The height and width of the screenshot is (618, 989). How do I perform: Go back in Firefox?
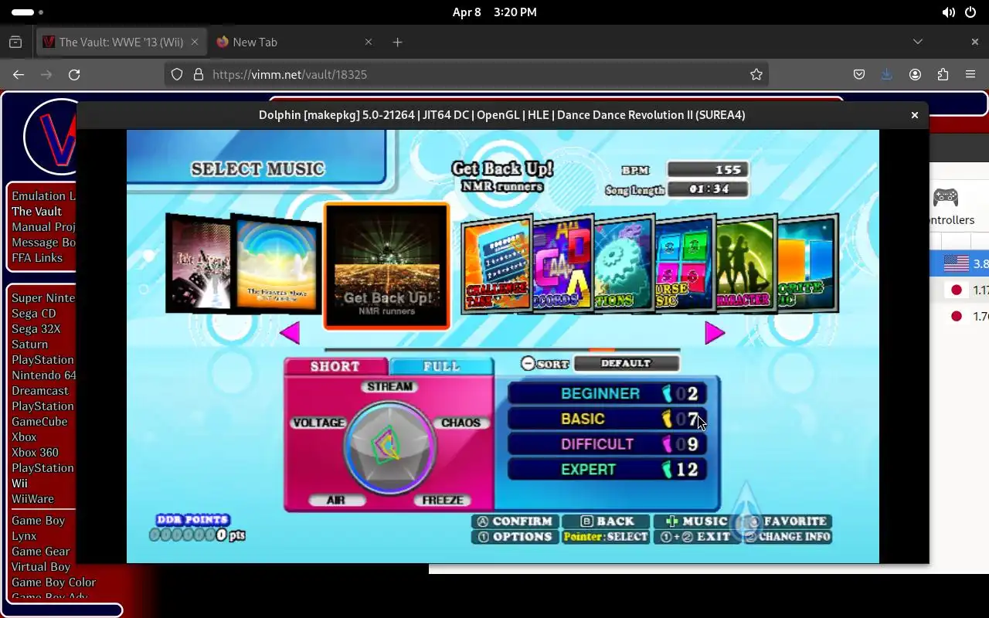[19, 74]
